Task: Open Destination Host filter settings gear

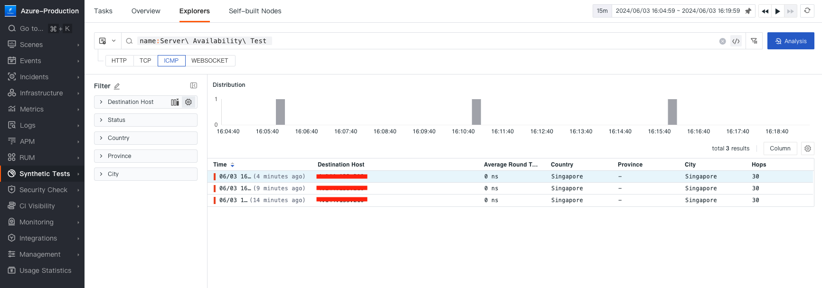Action: pyautogui.click(x=189, y=102)
